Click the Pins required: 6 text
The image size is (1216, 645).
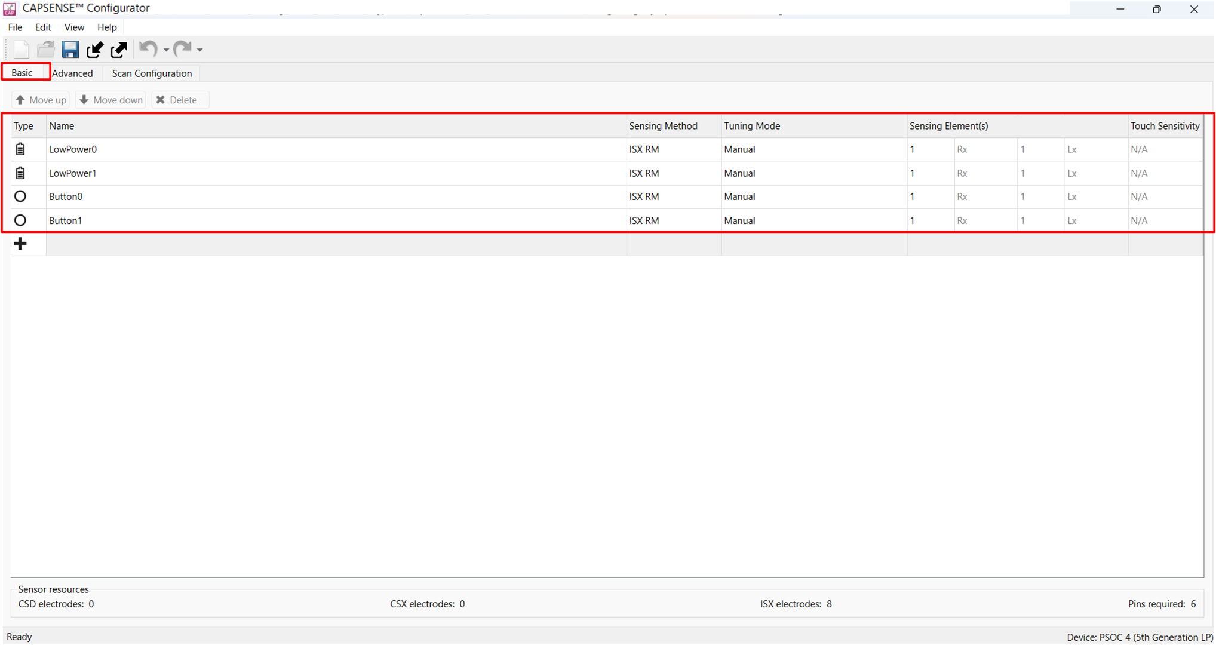(x=1162, y=604)
